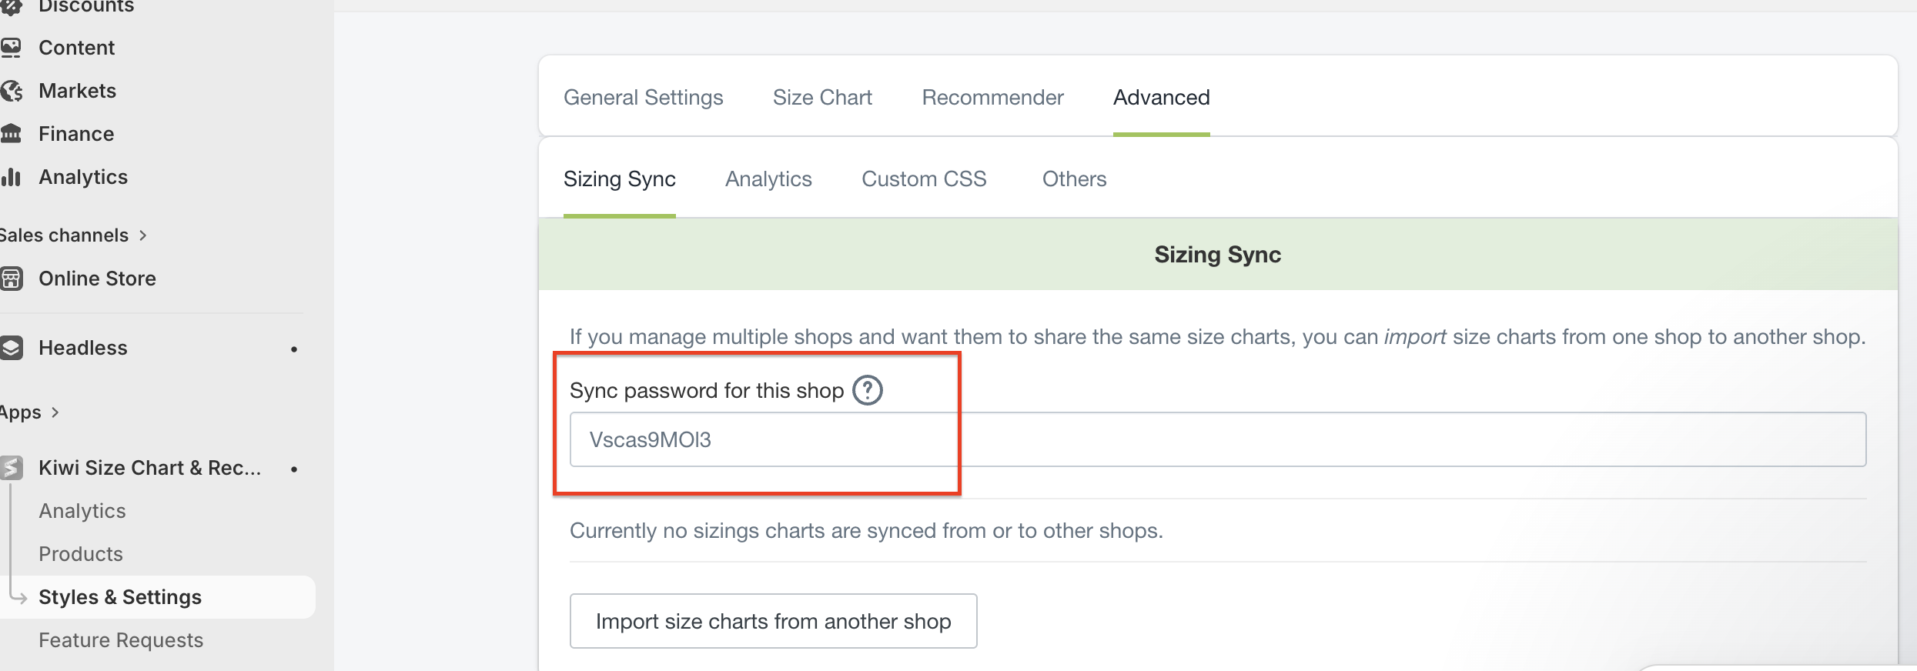Screen dimensions: 1917x671
Task: Click the Headless channel icon
Action: 12,348
